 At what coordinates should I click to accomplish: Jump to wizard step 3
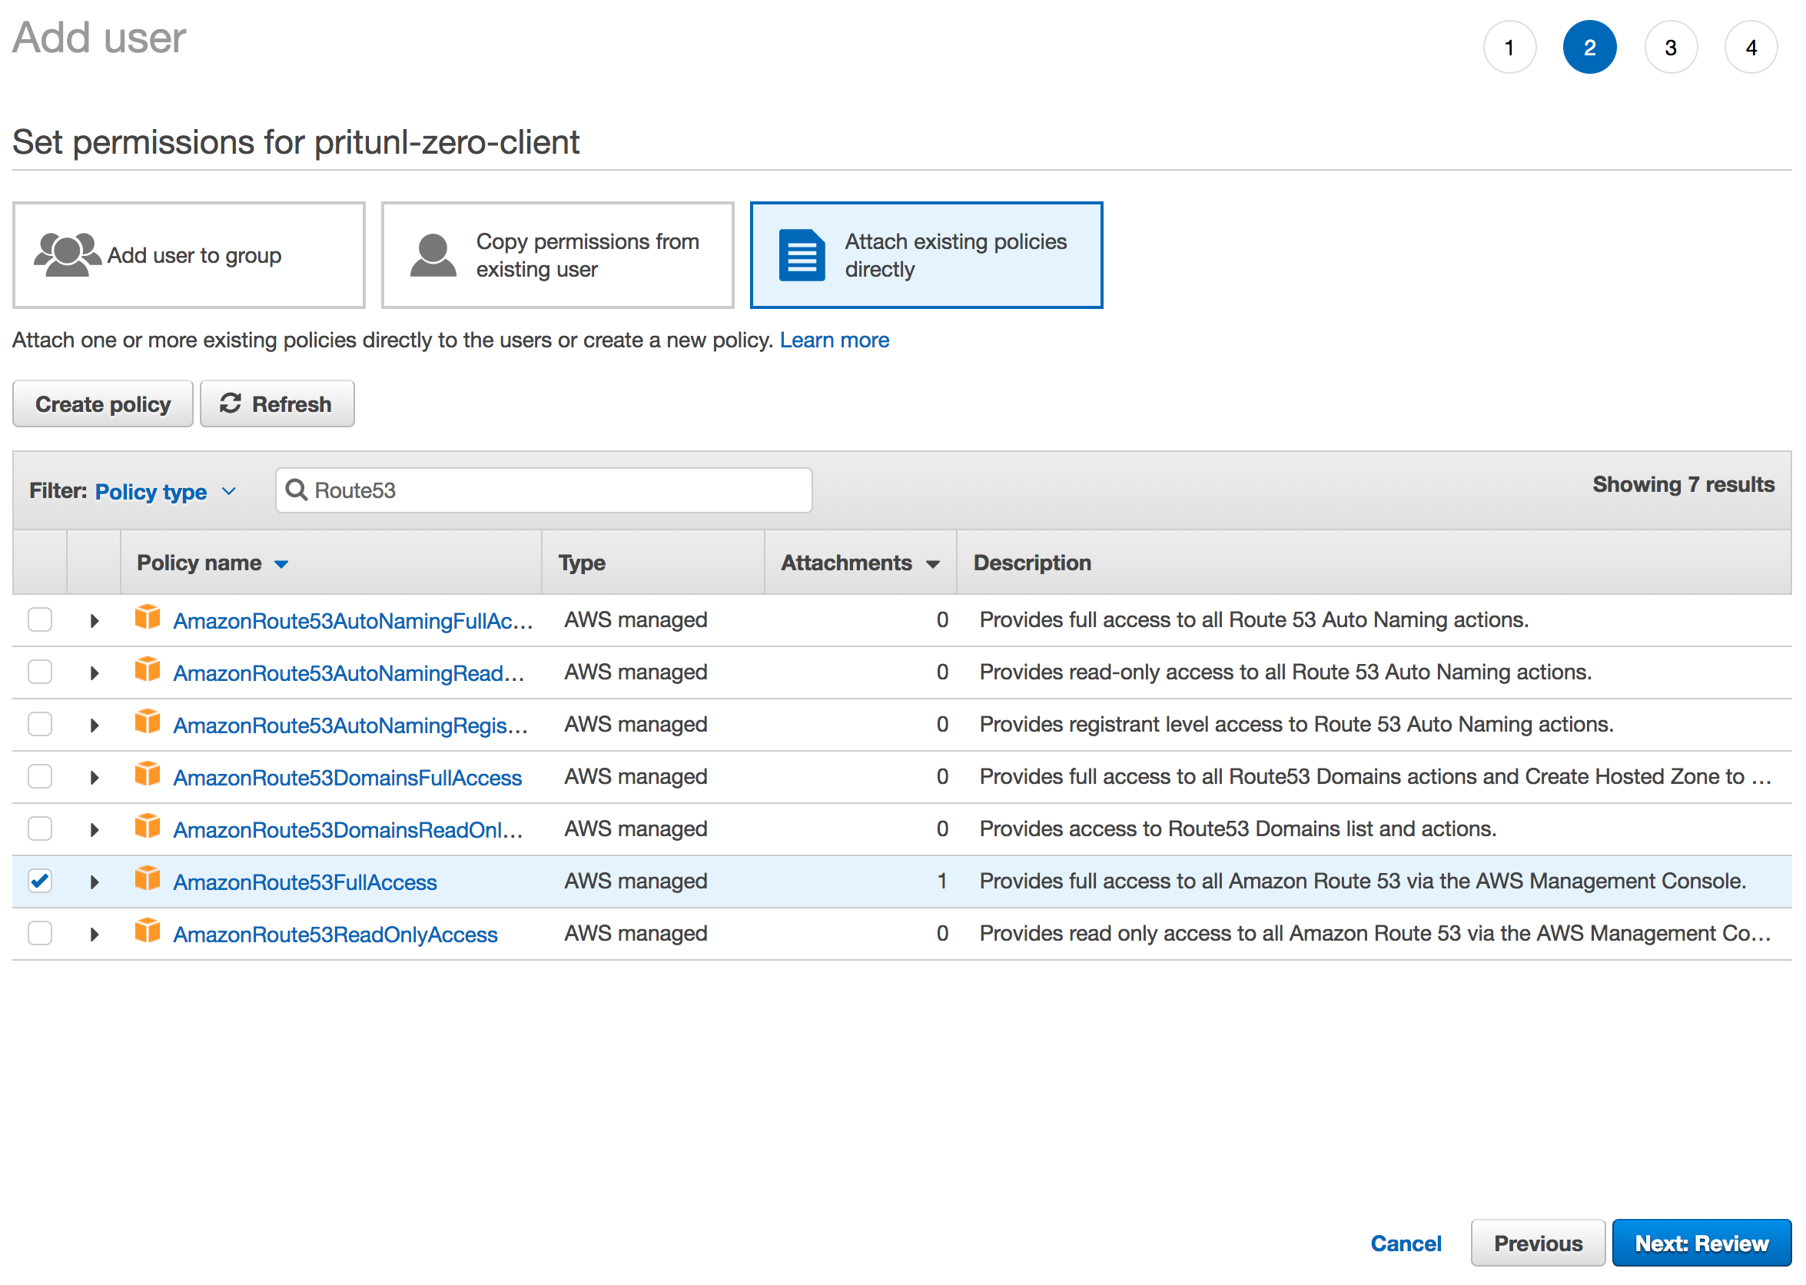click(1671, 48)
